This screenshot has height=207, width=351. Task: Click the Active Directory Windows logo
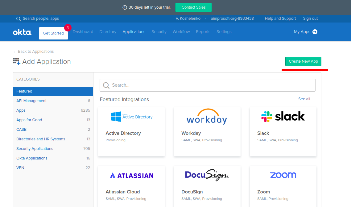[x=116, y=117]
